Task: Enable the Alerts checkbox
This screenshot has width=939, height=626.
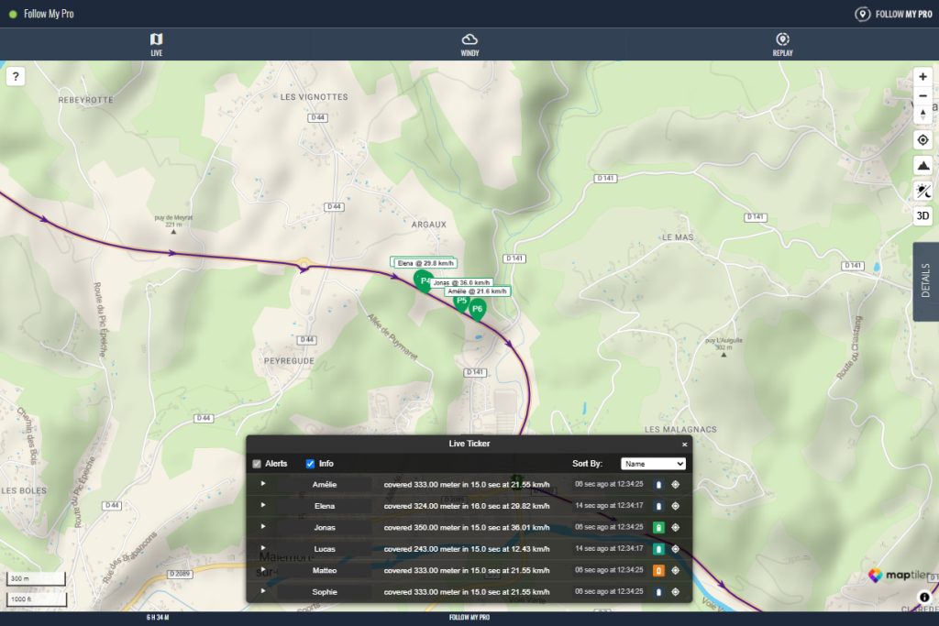Action: 257,464
